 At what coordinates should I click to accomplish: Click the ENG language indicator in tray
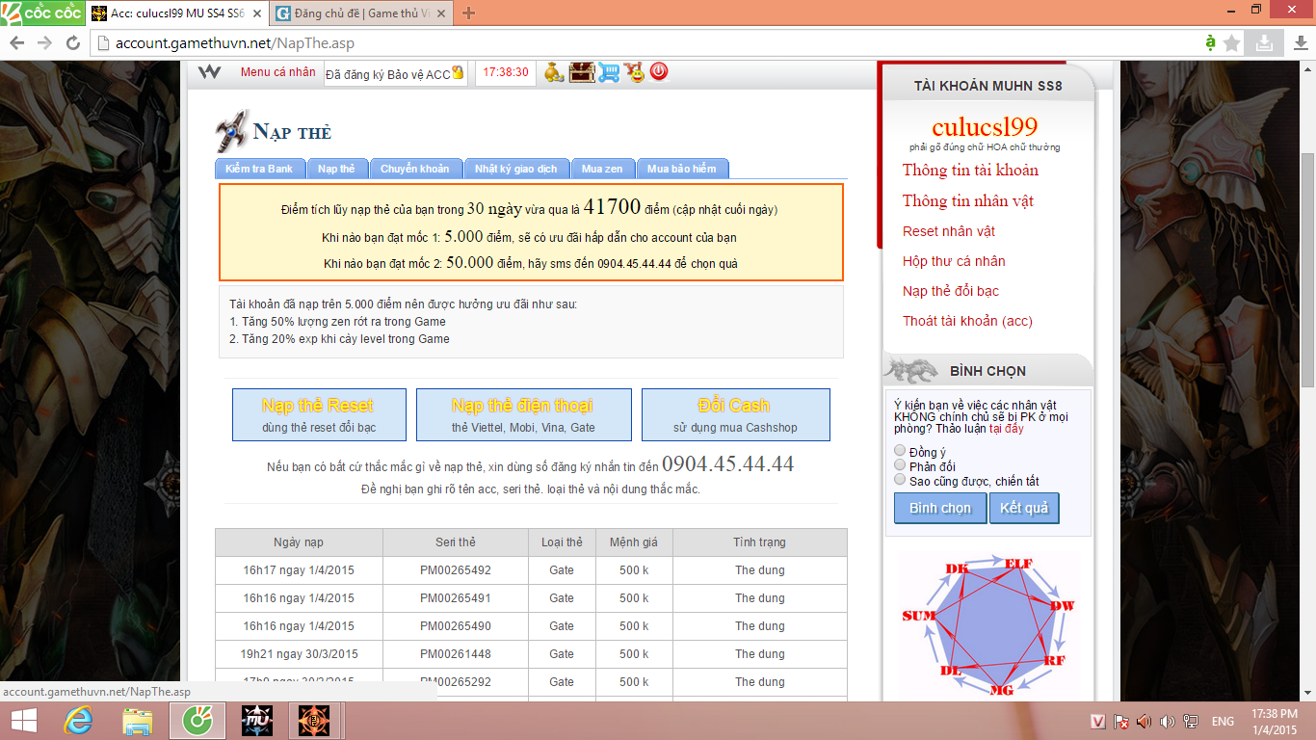coord(1223,722)
